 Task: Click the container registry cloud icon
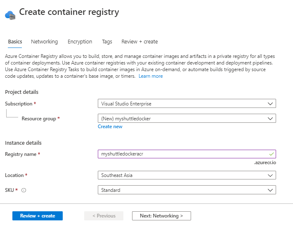click(10, 15)
